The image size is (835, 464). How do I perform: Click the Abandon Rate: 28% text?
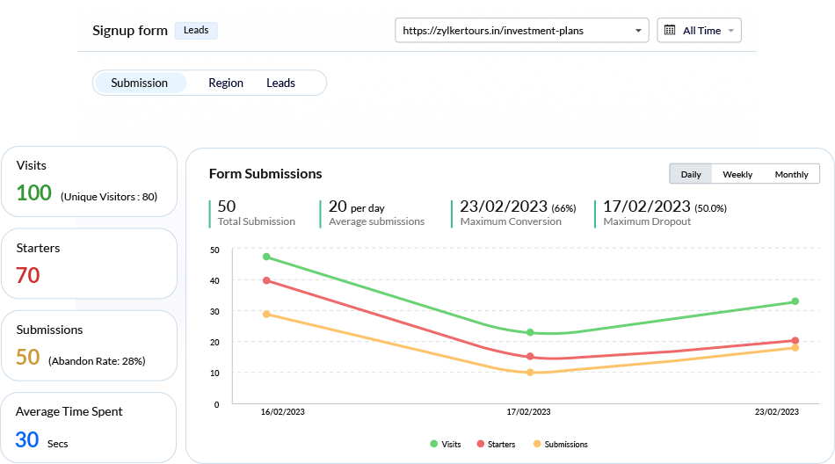click(x=97, y=361)
